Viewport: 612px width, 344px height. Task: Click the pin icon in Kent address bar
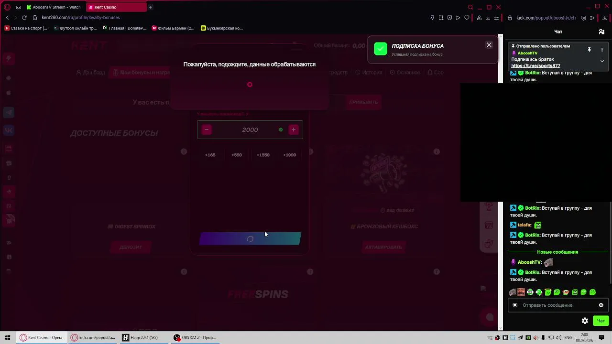click(432, 18)
